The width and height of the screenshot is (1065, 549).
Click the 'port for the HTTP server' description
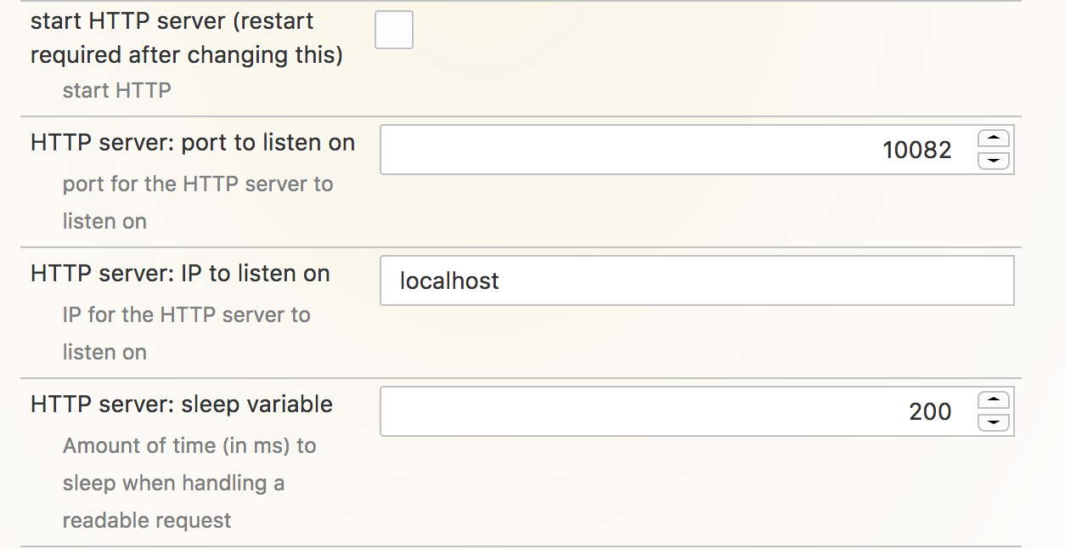198,184
